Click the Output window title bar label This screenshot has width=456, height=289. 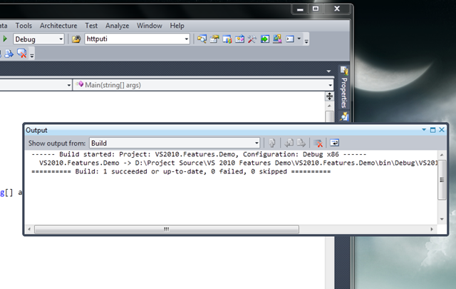(36, 130)
